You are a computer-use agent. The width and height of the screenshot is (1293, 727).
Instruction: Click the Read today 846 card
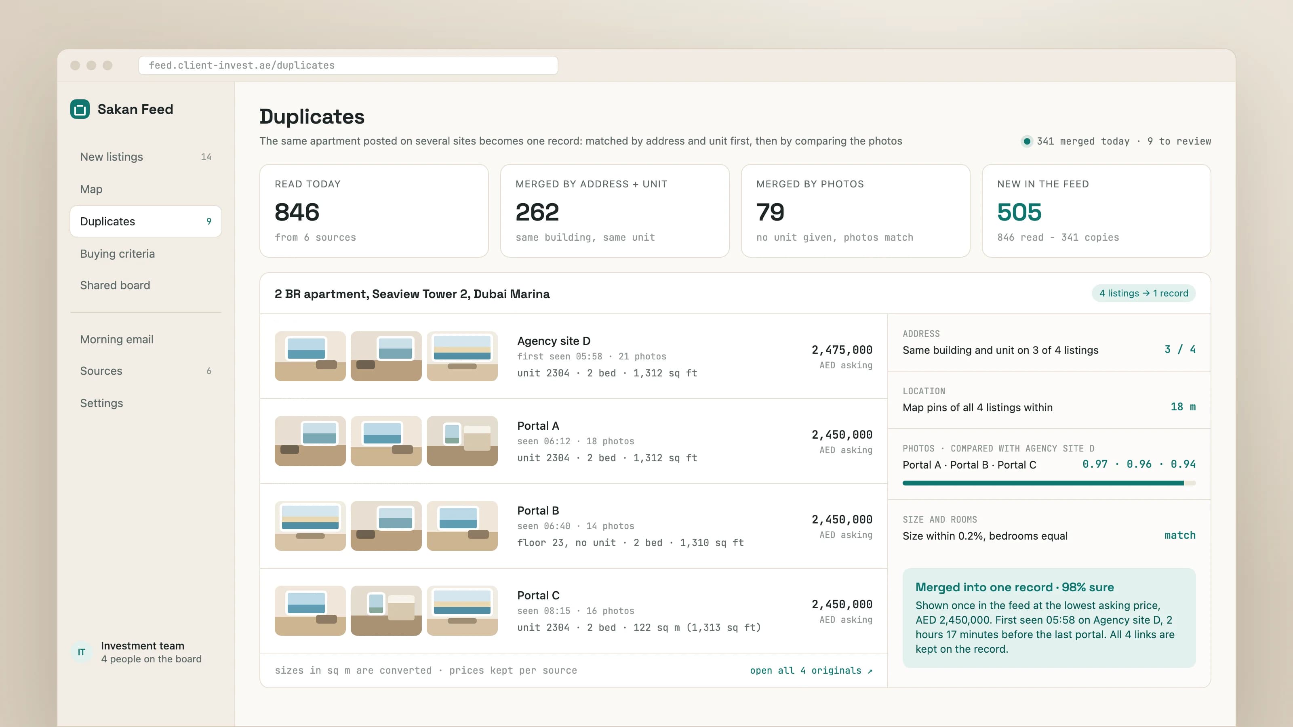click(374, 211)
